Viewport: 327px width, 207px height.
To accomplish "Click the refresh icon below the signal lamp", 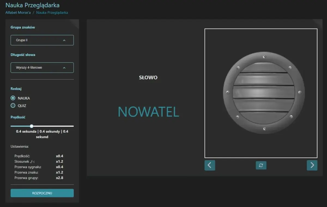I will click(x=261, y=165).
